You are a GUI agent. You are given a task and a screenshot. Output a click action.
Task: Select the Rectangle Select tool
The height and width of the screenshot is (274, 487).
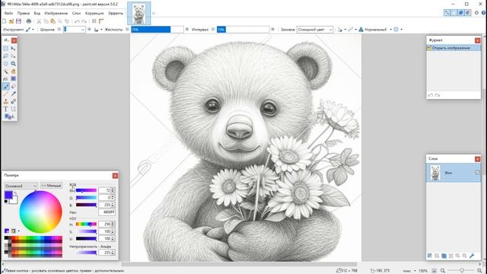pyautogui.click(x=6, y=49)
